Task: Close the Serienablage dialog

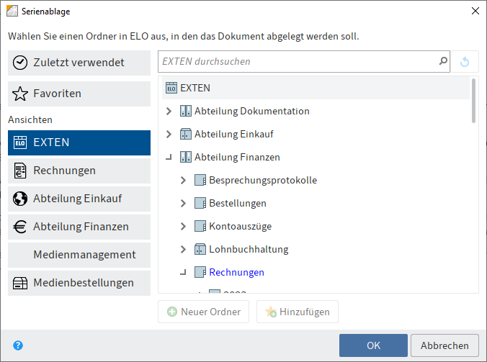Action: point(475,11)
